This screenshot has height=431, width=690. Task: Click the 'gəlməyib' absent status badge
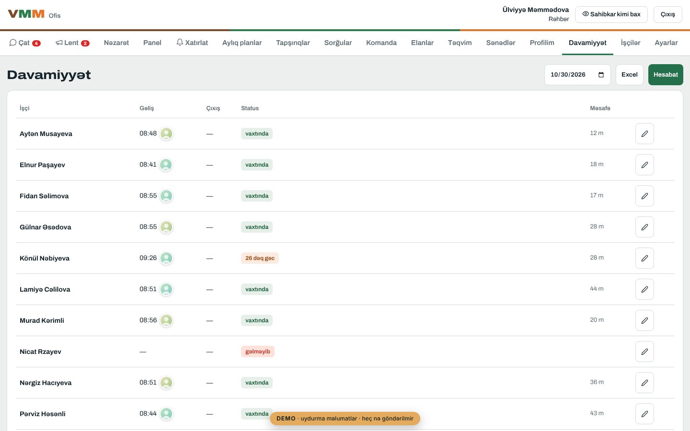click(258, 352)
